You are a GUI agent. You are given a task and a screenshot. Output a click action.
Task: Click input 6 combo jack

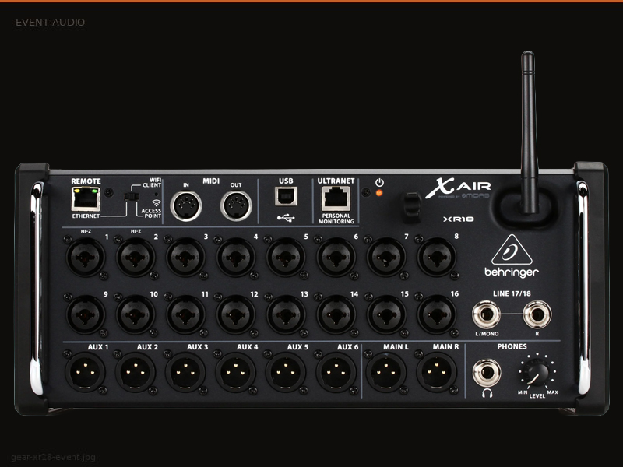[x=336, y=257]
